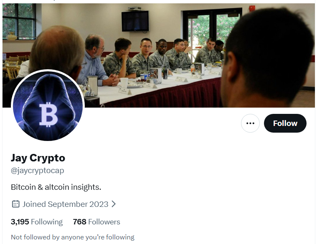Click the man in blue shirt in banner
The width and height of the screenshot is (317, 244).
94,60
